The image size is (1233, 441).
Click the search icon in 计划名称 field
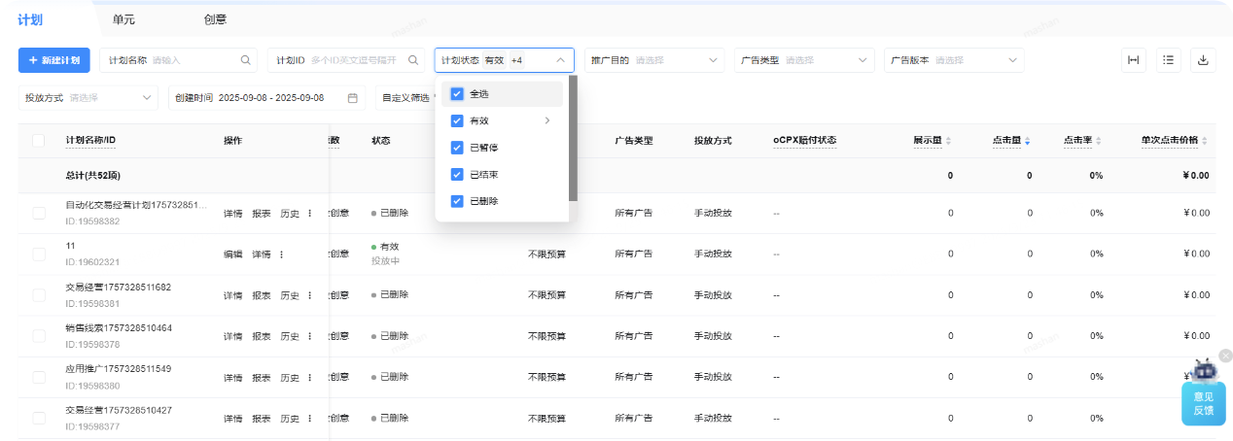(x=245, y=60)
